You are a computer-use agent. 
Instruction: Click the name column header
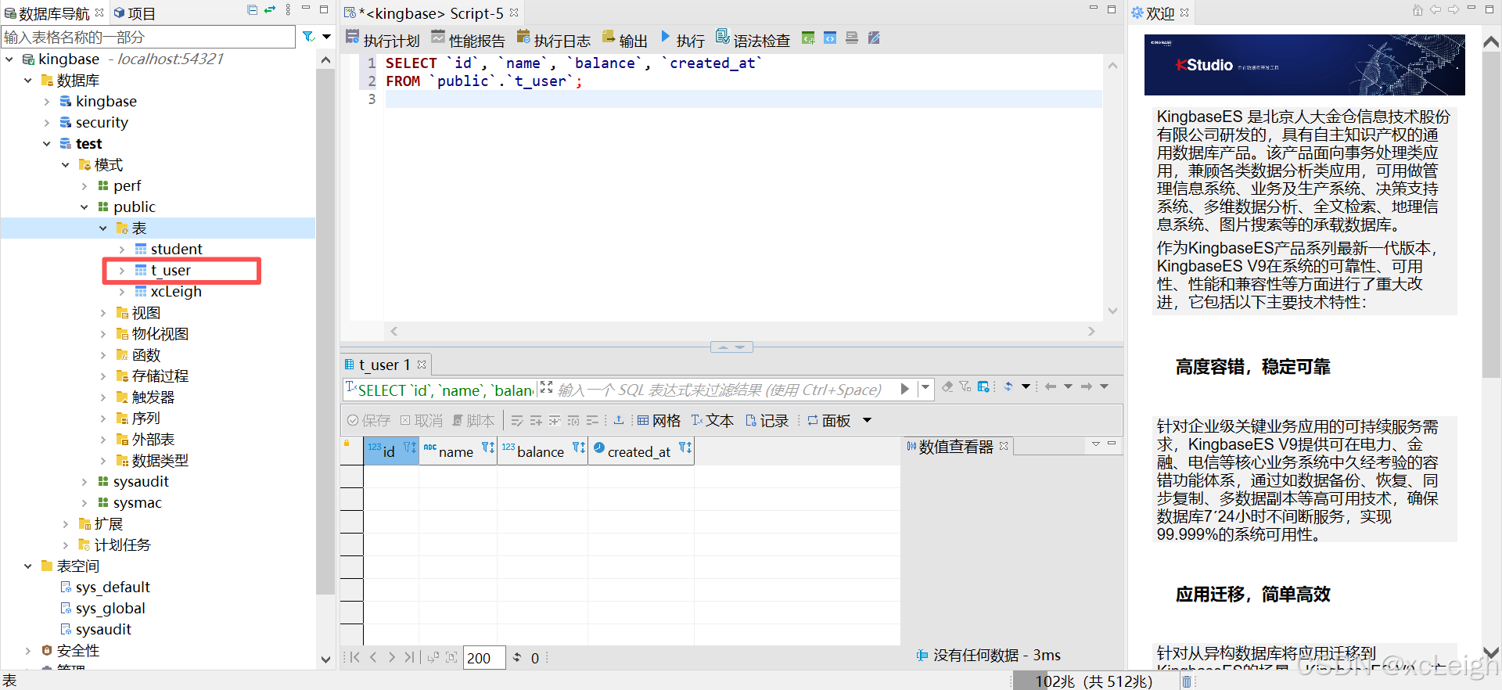456,451
